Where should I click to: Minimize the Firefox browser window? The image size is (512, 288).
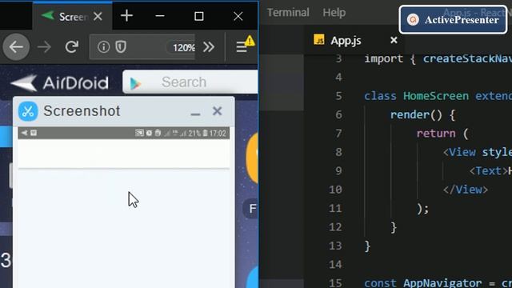(160, 16)
